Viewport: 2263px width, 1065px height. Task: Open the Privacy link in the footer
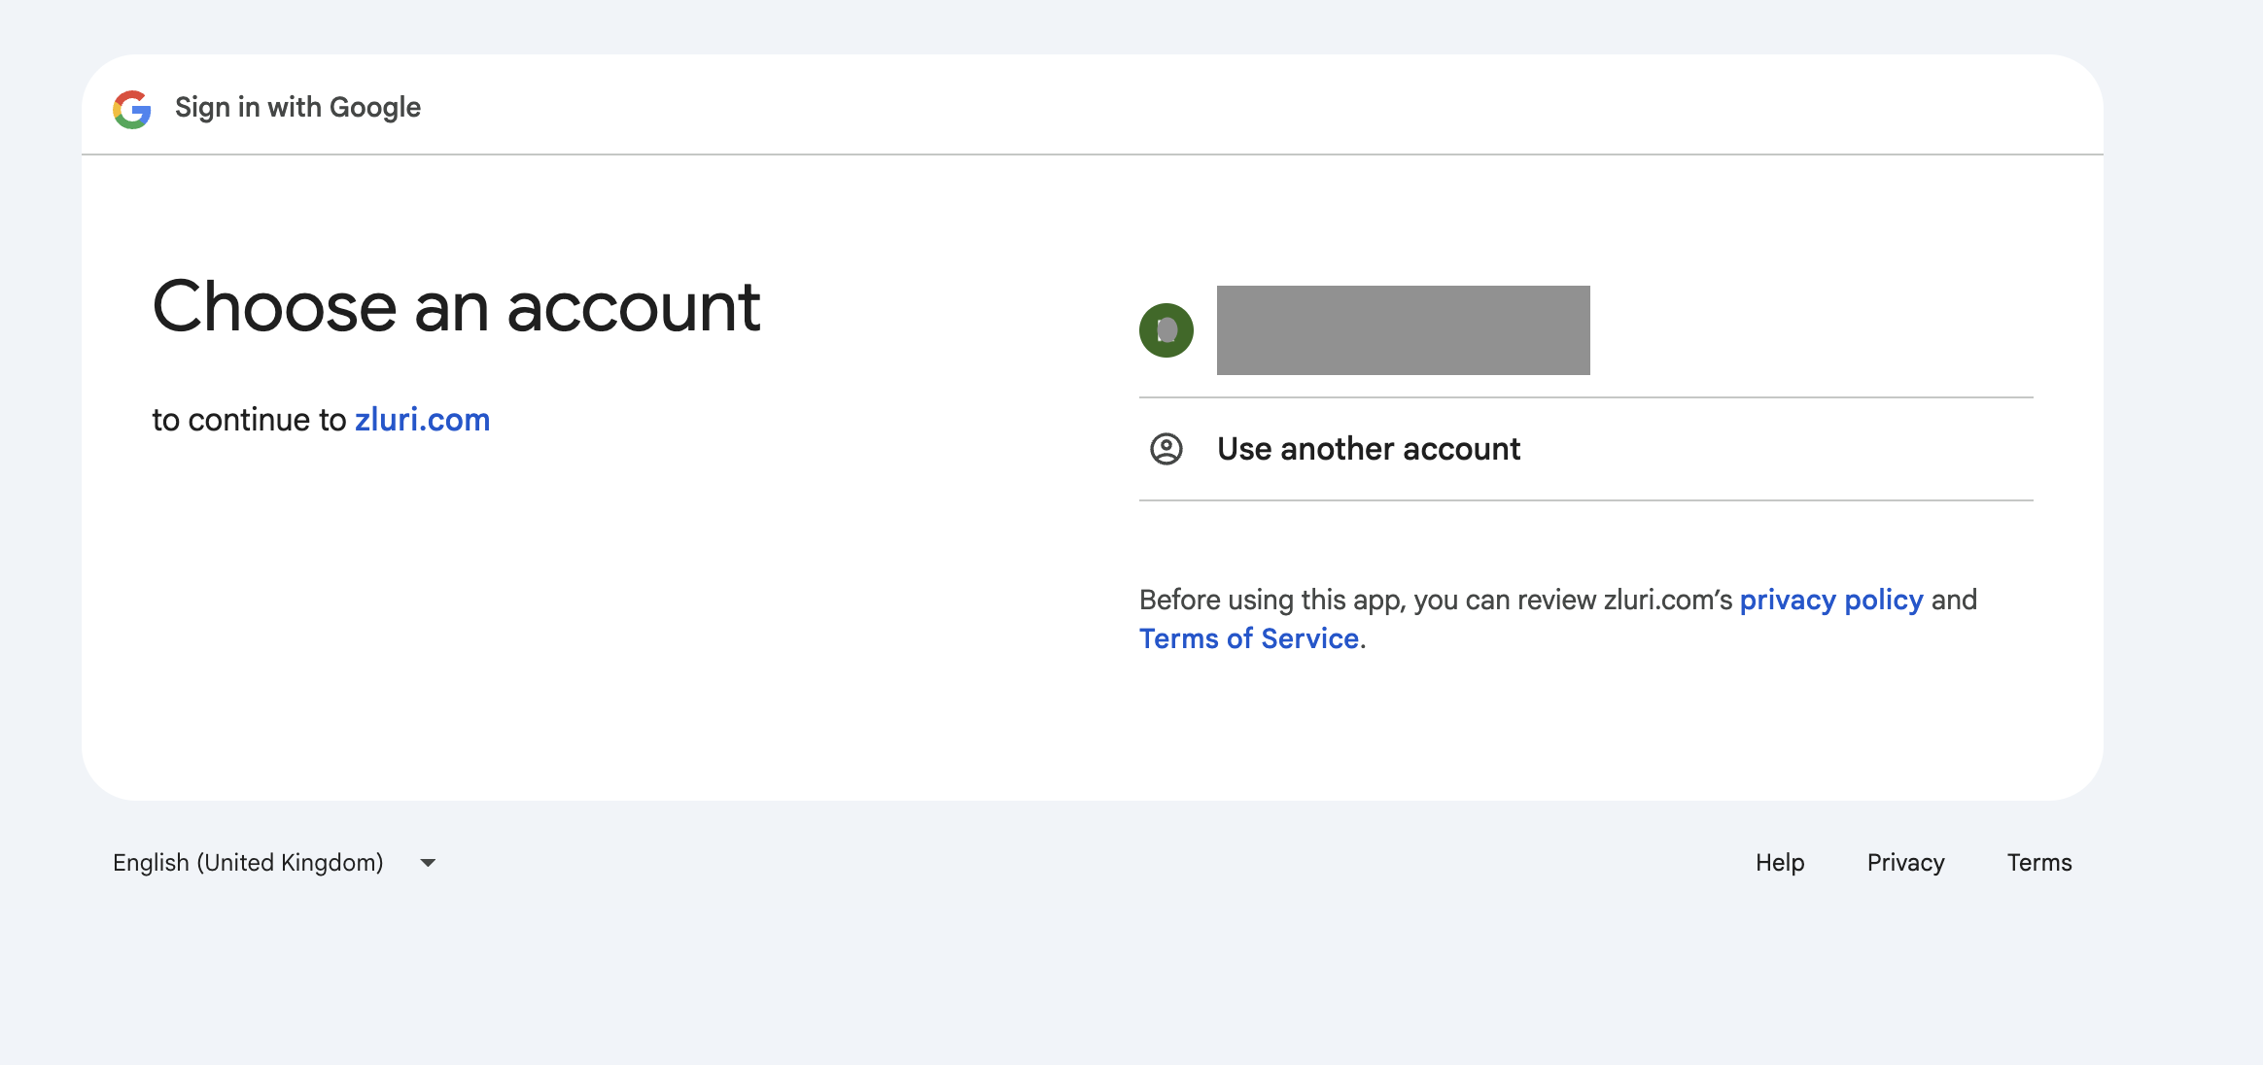[1904, 862]
